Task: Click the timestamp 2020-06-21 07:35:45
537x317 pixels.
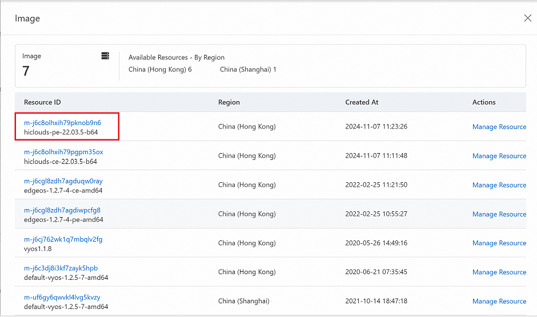Action: pyautogui.click(x=376, y=272)
